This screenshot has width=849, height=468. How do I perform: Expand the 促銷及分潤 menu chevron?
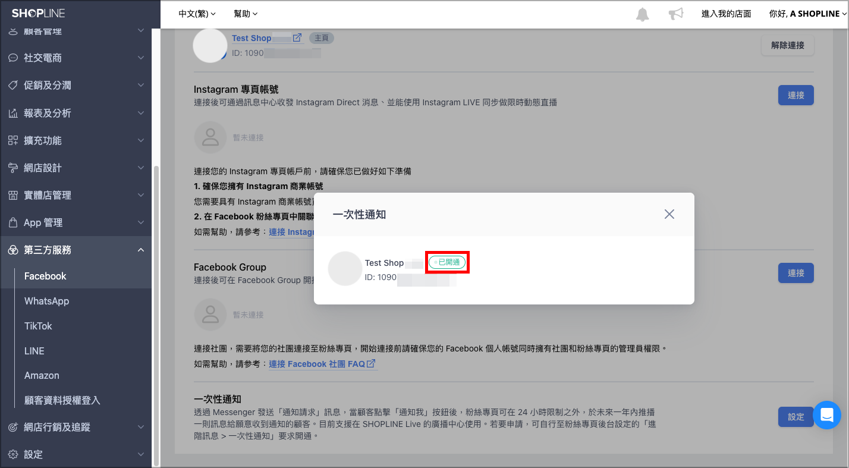(x=141, y=86)
